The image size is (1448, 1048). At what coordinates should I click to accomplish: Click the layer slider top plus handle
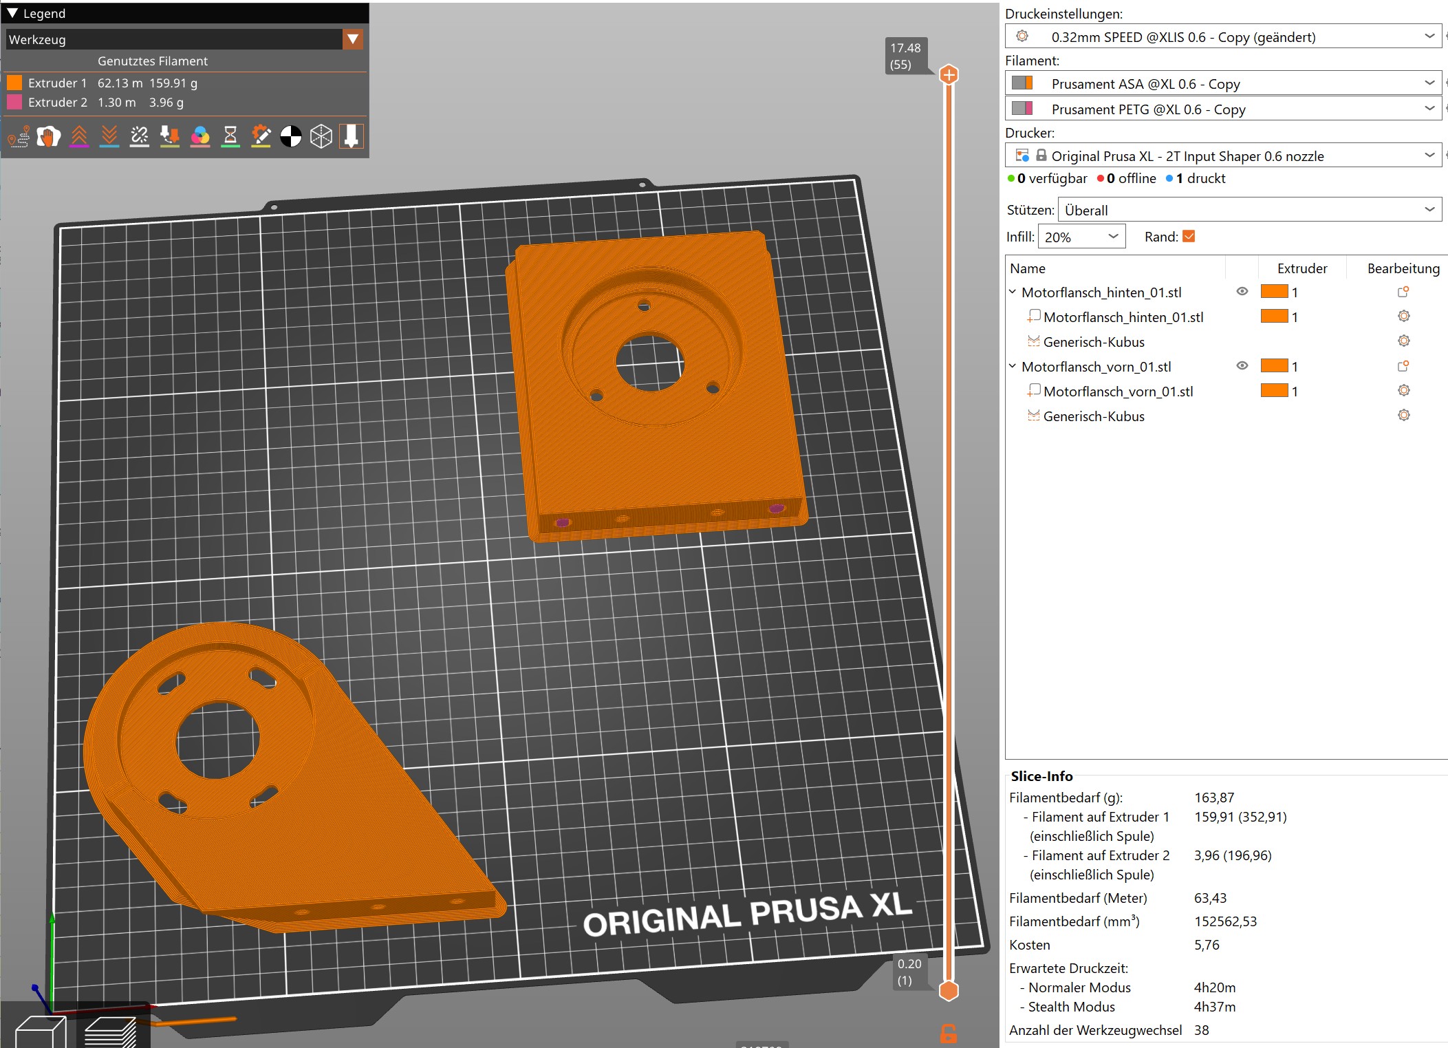949,75
